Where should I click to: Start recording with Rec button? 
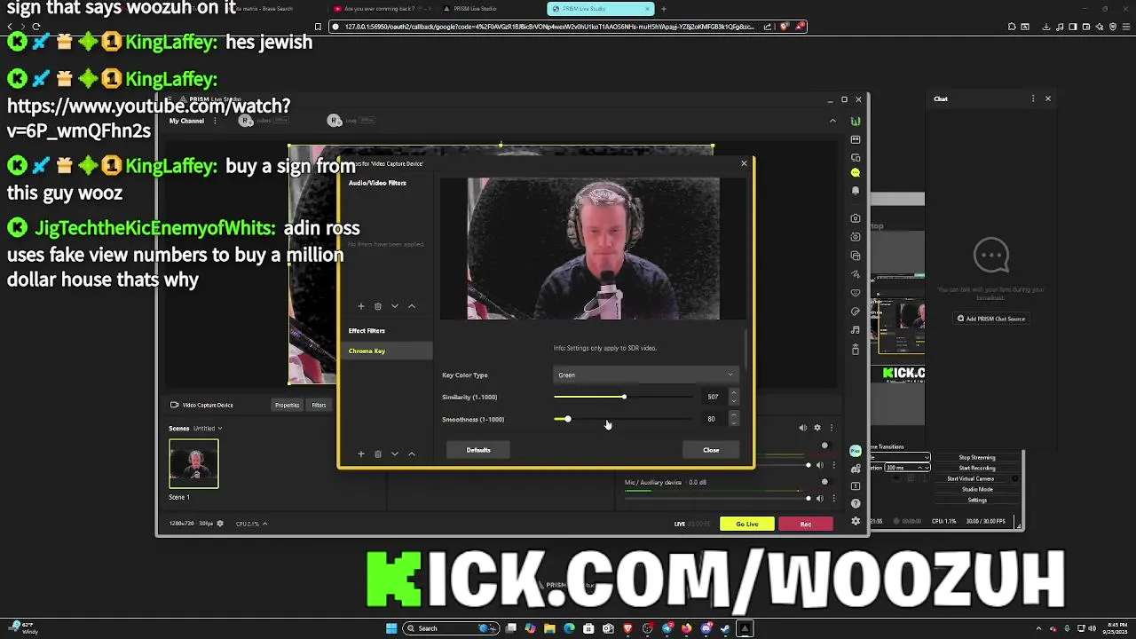tap(806, 524)
